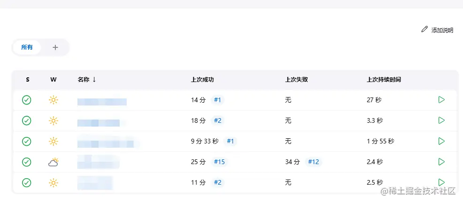Sort jobs by 名称 column header

(x=83, y=80)
